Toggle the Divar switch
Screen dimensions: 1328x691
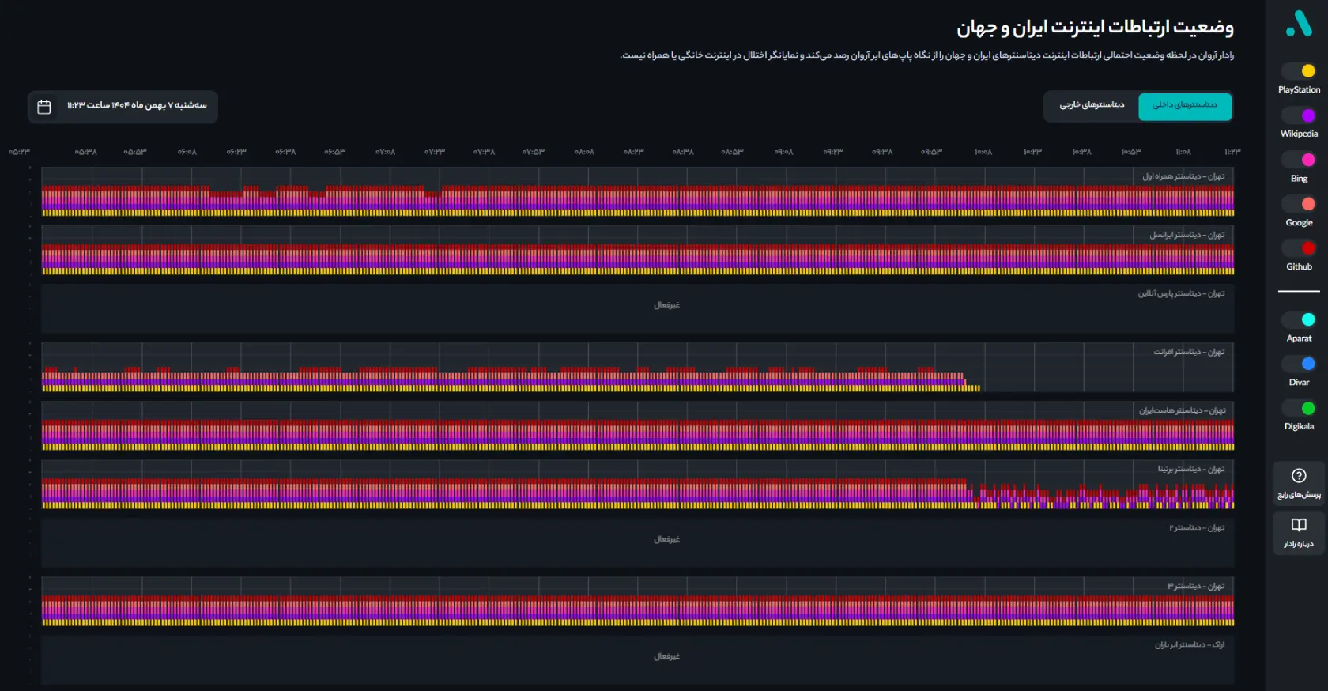[x=1299, y=364]
